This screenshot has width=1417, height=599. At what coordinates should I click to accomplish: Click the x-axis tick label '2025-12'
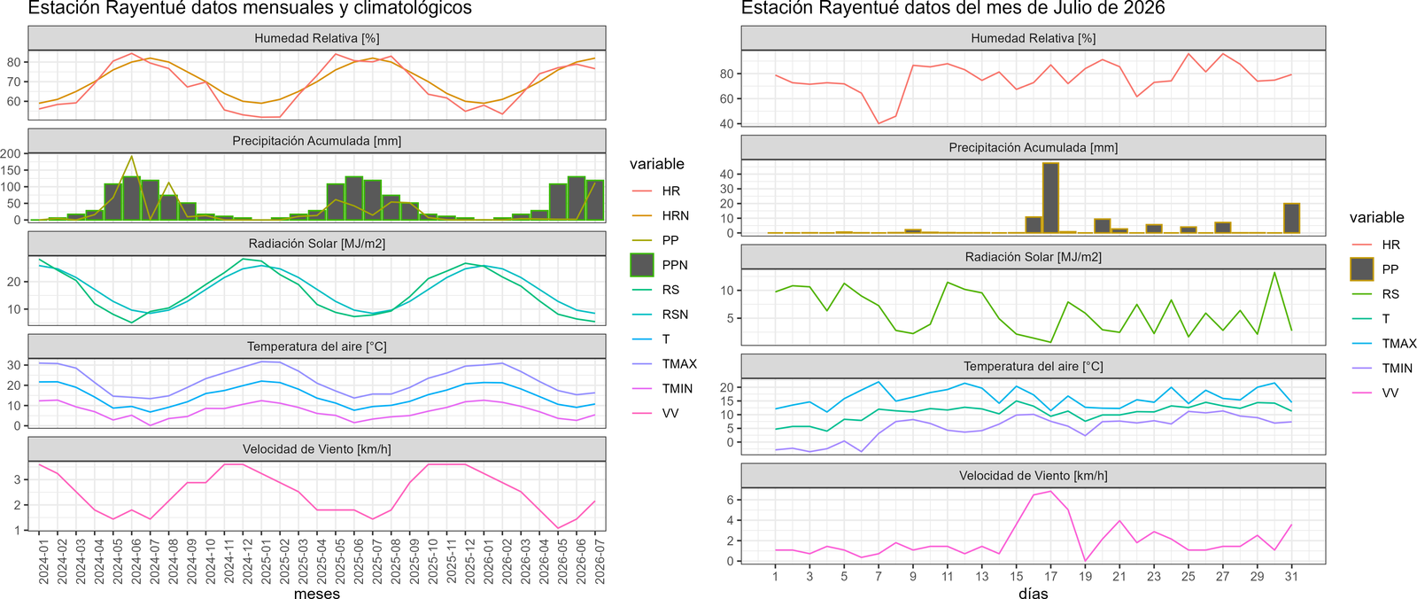coord(470,560)
